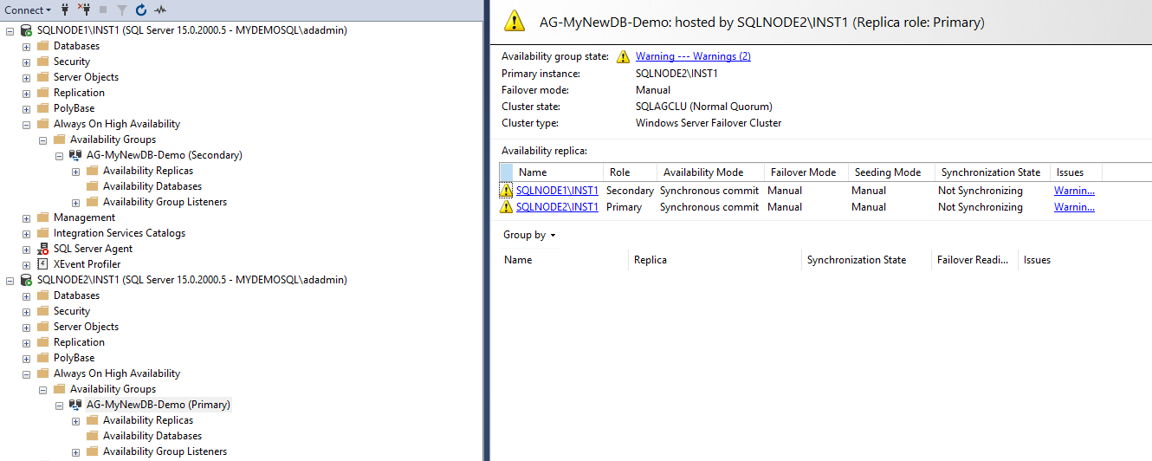Open the SQLNODE1\INST1 replica link

click(557, 191)
